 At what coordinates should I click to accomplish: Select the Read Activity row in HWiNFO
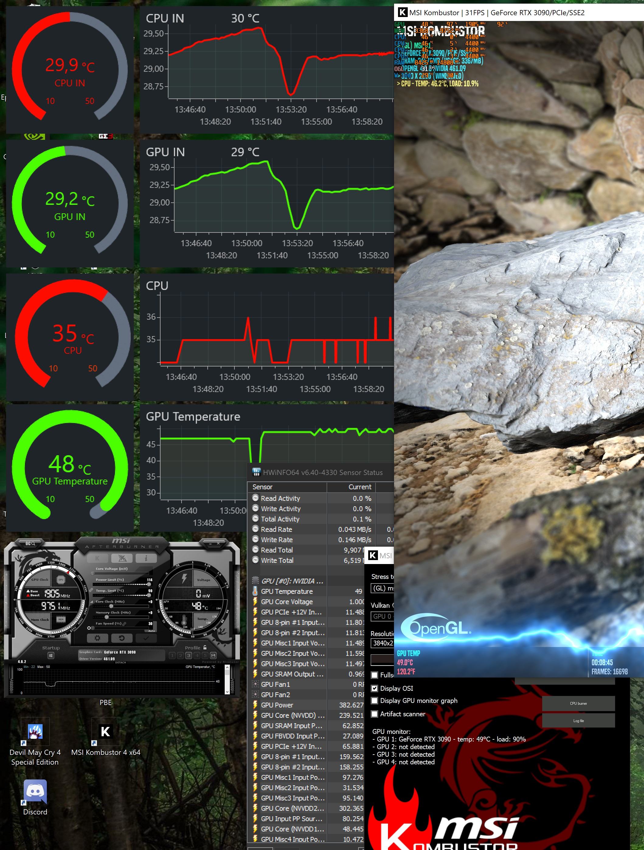(321, 498)
